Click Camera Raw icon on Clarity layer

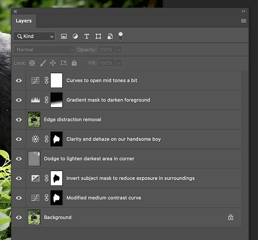click(35, 139)
